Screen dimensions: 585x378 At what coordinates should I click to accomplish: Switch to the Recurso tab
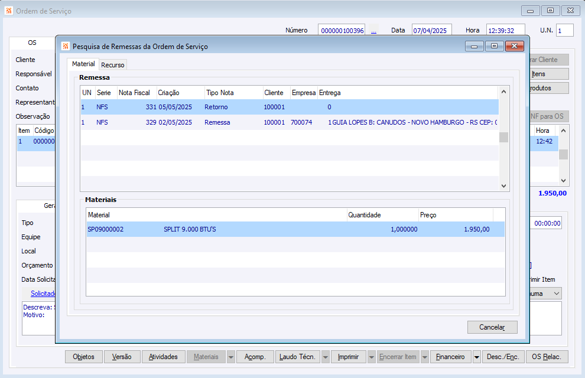112,65
